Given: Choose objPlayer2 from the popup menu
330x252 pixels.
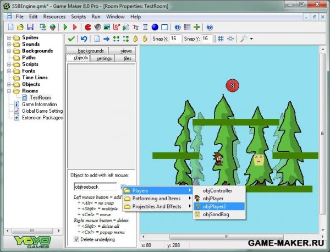Looking at the screenshot, I should click(x=219, y=206).
